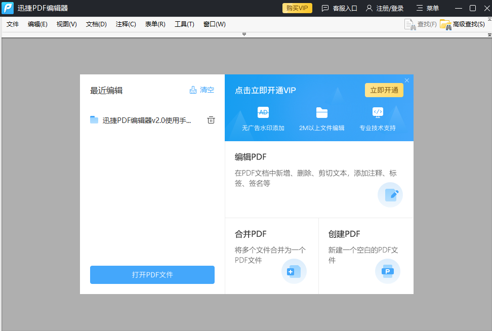This screenshot has width=492, height=331.
Task: Click the 专业技术支持 monitor icon
Action: click(378, 112)
